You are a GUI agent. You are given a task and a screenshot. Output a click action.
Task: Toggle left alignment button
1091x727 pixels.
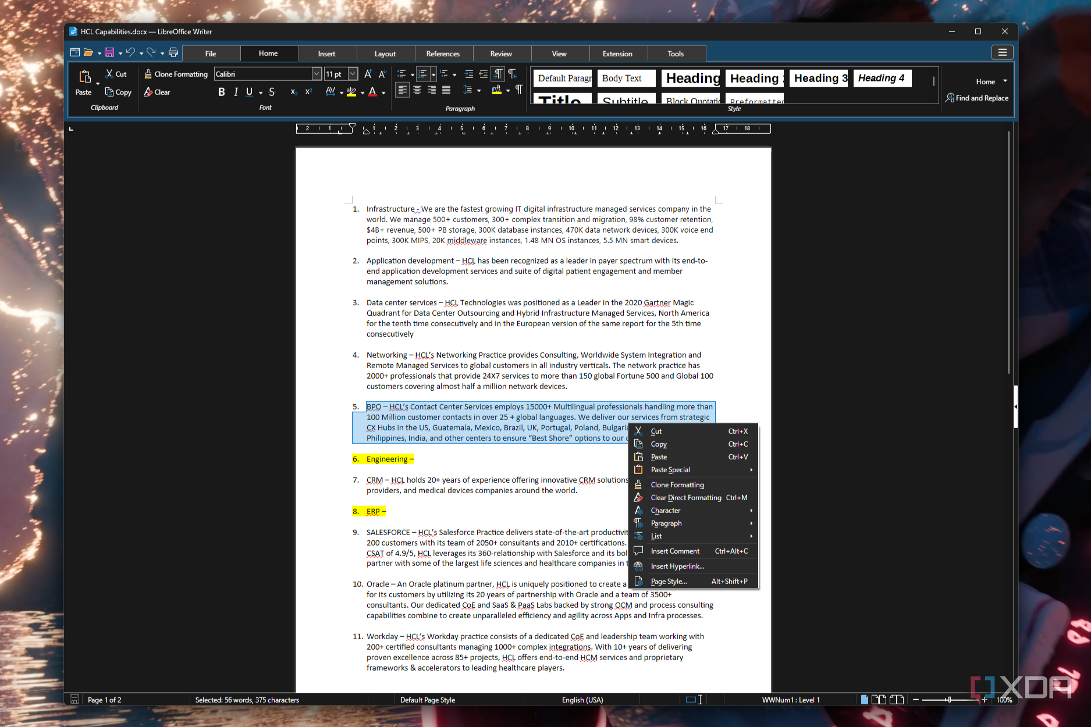coord(403,90)
